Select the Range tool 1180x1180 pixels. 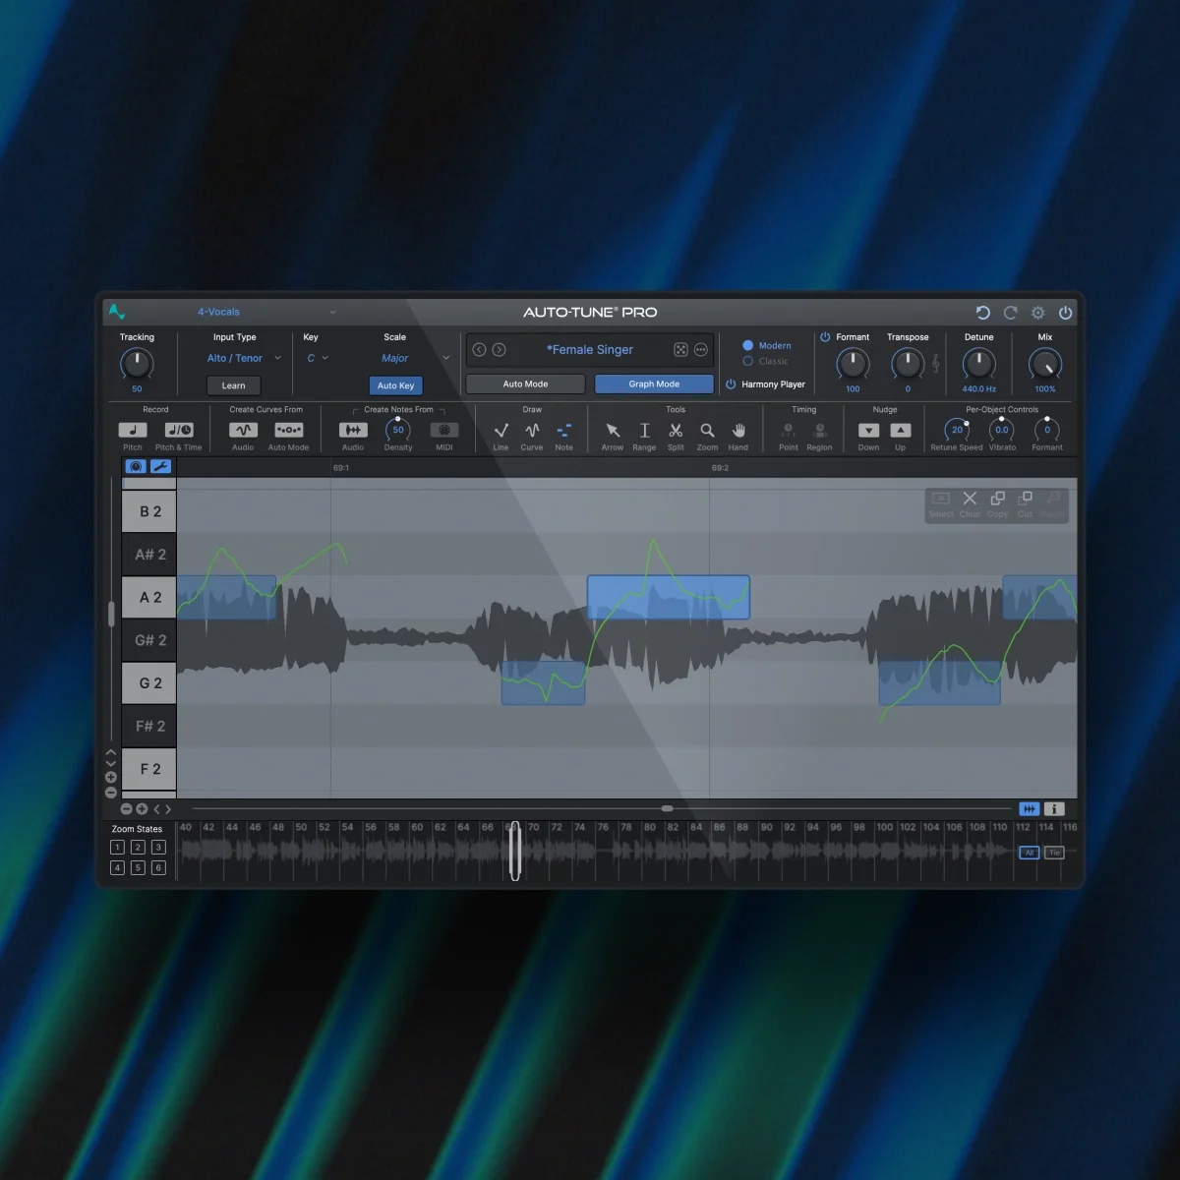click(x=644, y=430)
